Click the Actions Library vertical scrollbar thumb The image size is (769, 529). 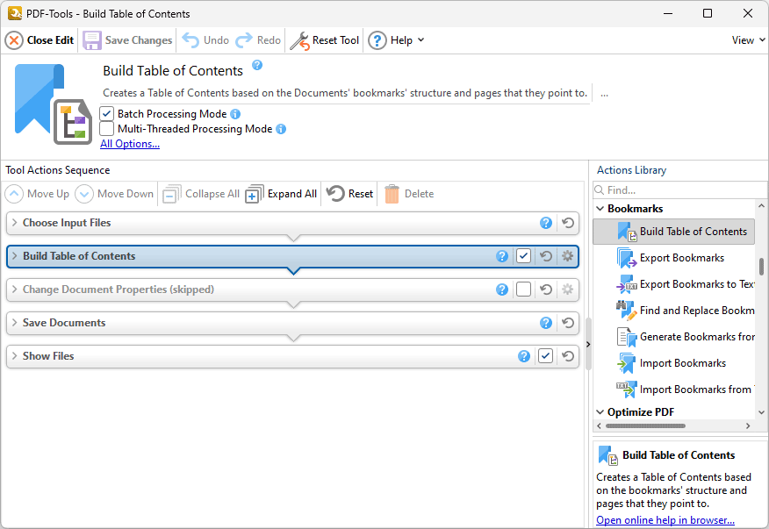pos(761,267)
